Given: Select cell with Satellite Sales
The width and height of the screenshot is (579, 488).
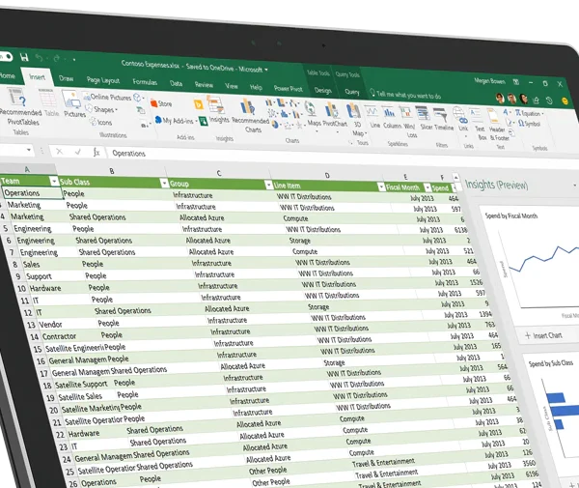Looking at the screenshot, I should [85, 396].
